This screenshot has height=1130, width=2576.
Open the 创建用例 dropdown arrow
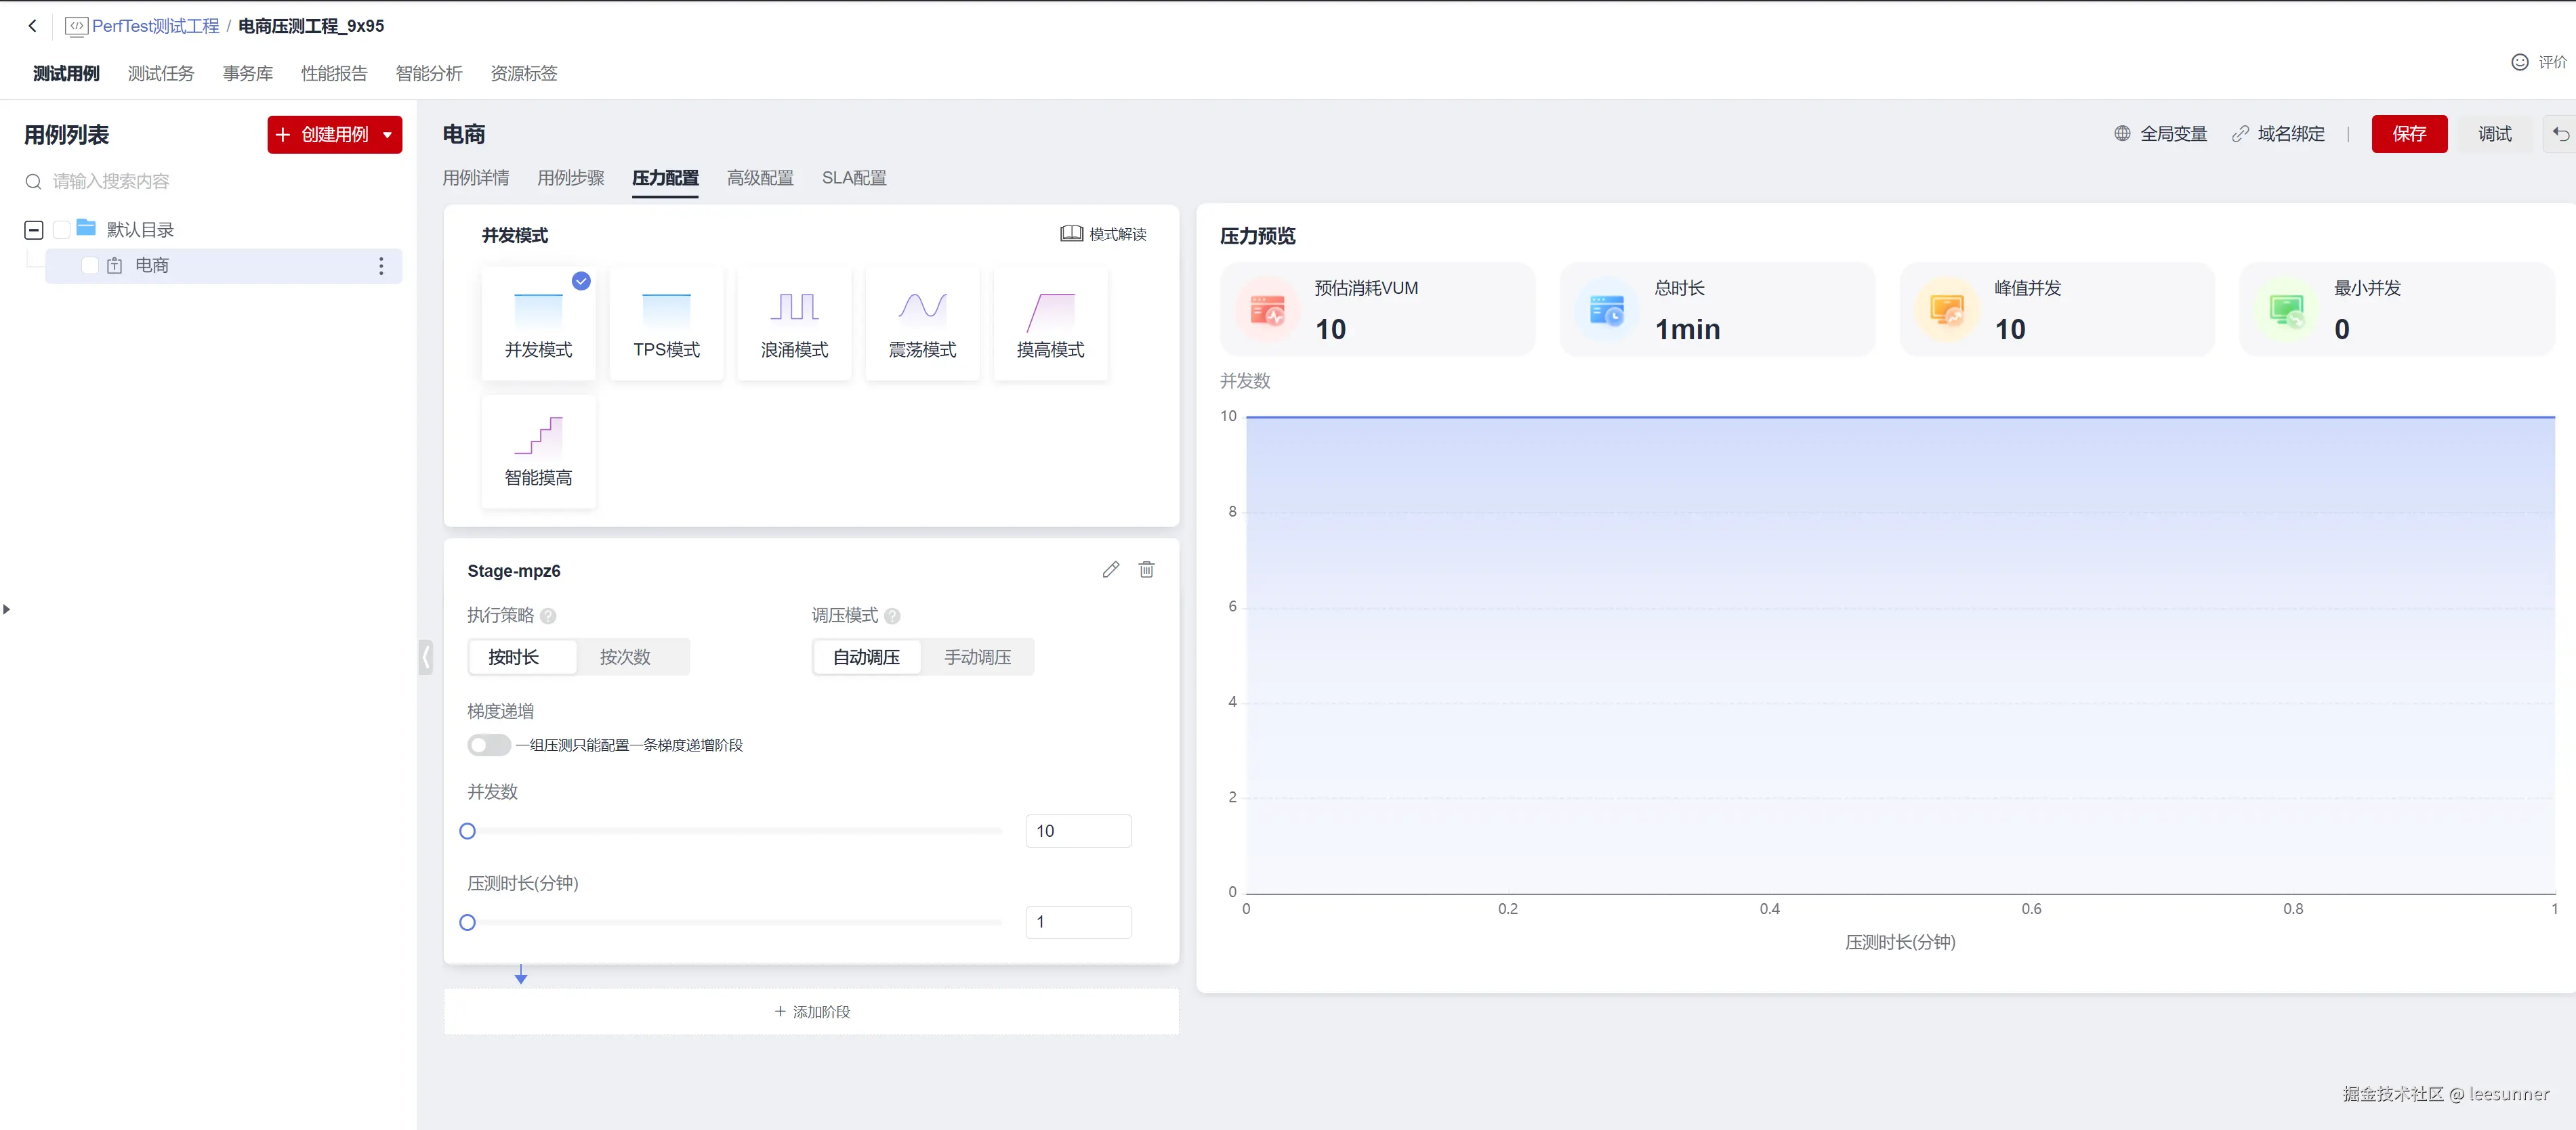(x=388, y=135)
